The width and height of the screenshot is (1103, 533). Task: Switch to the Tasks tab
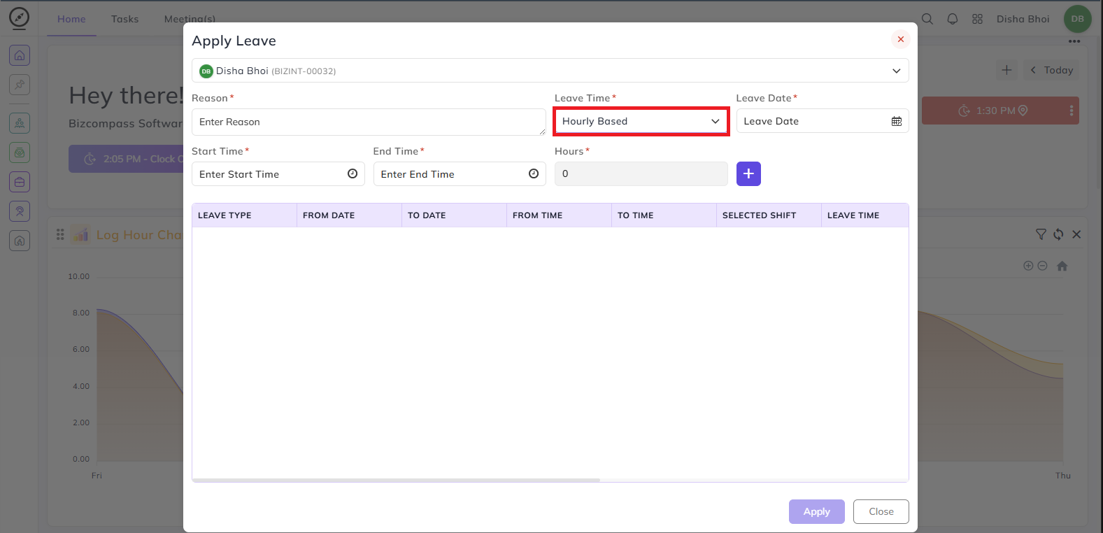(124, 19)
